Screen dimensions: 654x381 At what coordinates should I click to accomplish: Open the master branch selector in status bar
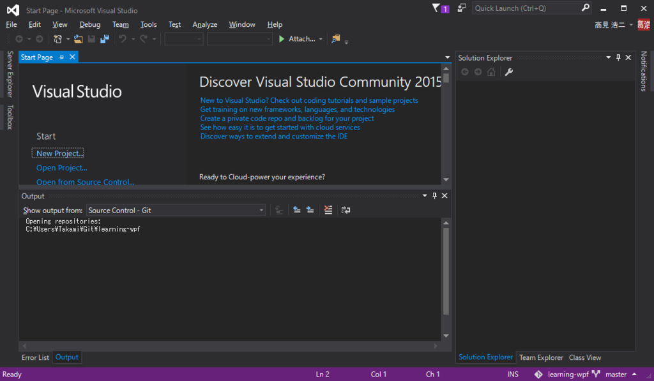tap(615, 375)
